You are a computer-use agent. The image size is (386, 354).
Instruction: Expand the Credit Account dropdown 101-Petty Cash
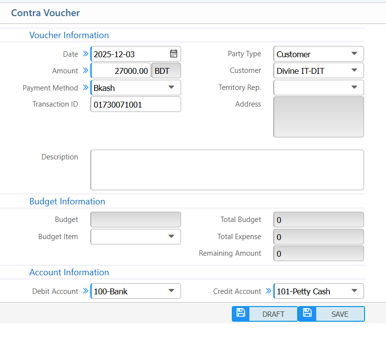pyautogui.click(x=319, y=291)
